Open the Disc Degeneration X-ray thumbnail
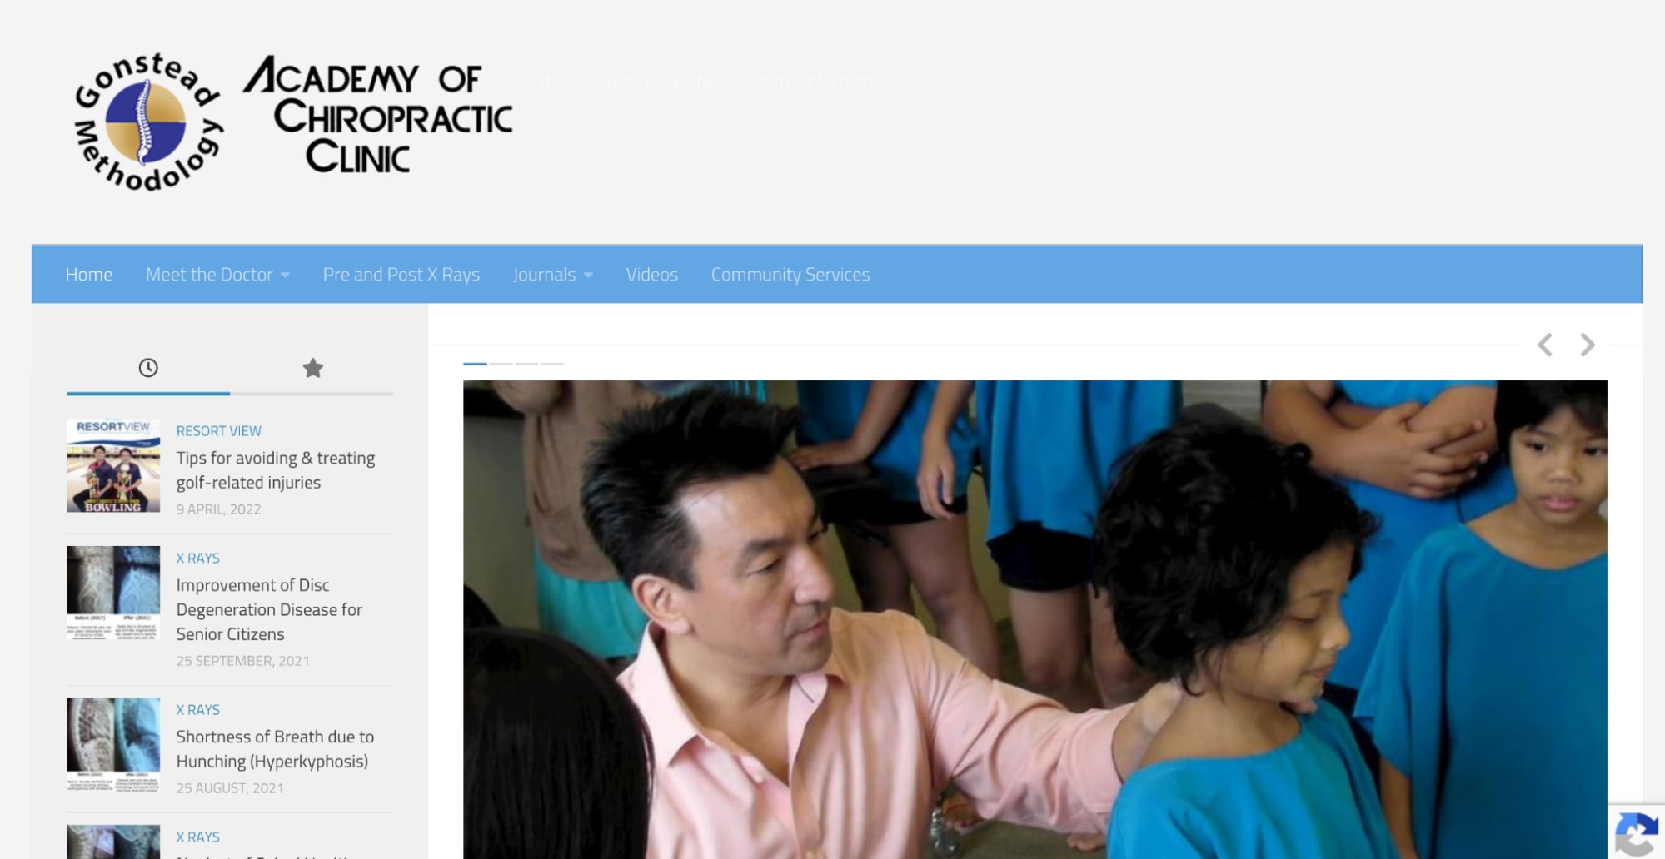1665x859 pixels. click(x=113, y=593)
